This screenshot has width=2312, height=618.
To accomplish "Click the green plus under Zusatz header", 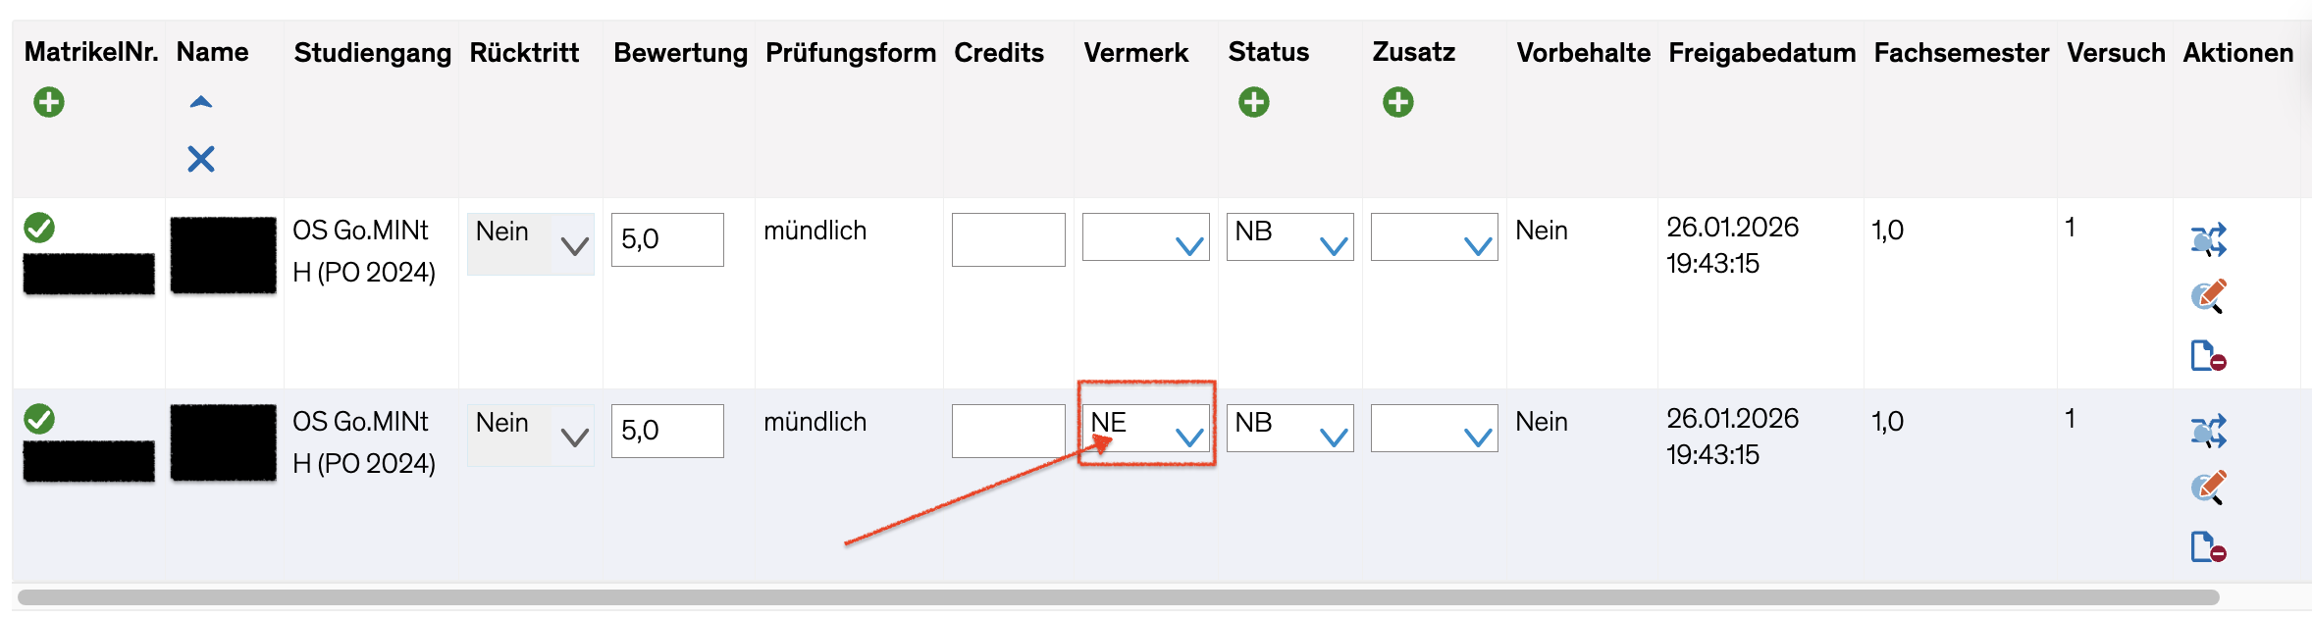I will (1397, 102).
